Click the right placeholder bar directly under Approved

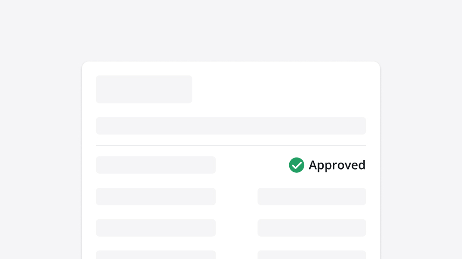(312, 197)
